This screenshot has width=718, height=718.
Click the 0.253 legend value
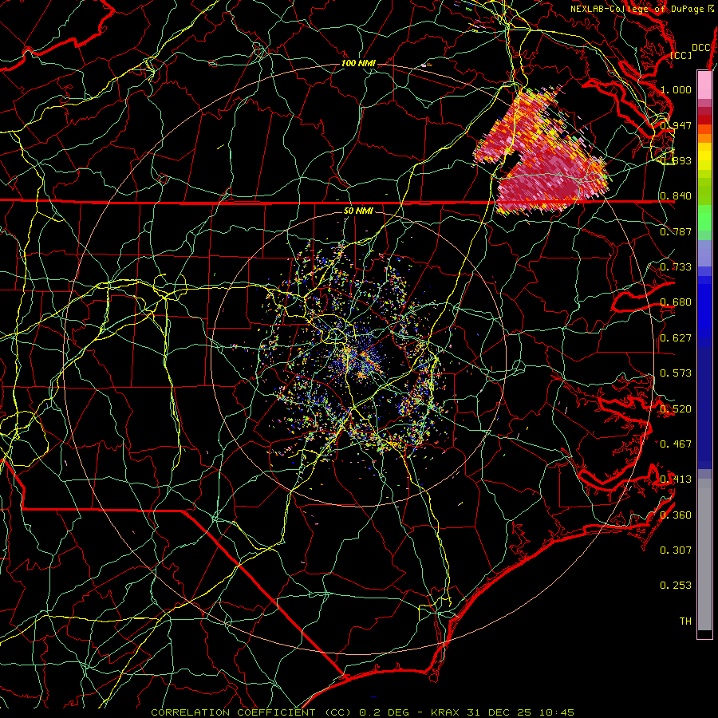[x=676, y=586]
